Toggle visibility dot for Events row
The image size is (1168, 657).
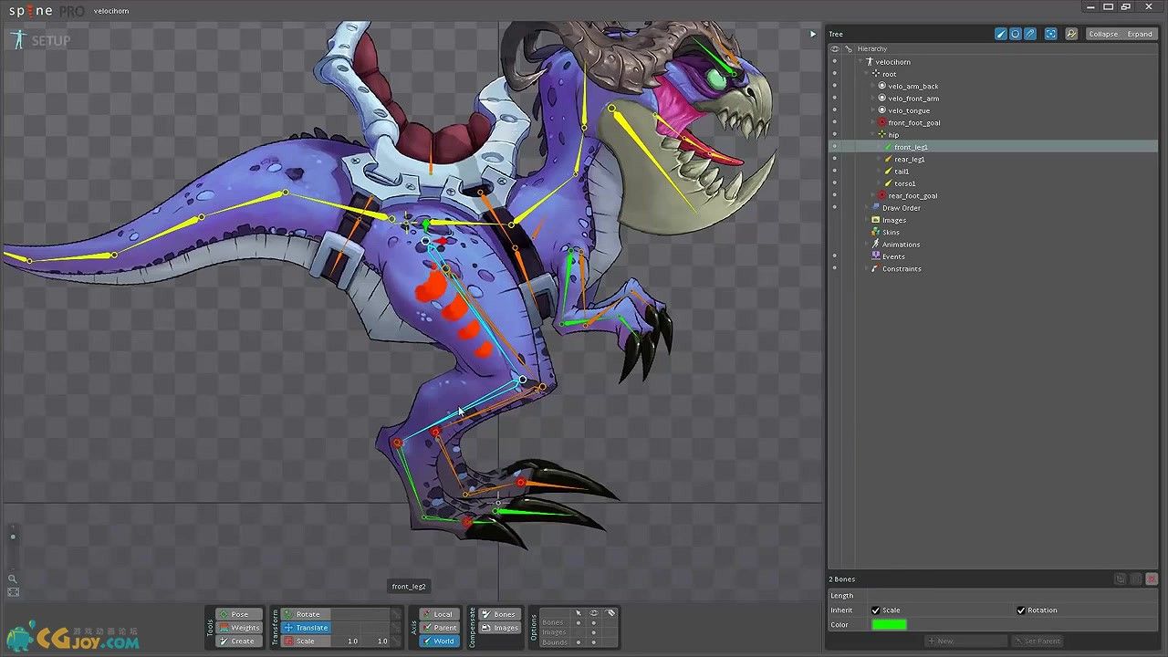pos(834,256)
